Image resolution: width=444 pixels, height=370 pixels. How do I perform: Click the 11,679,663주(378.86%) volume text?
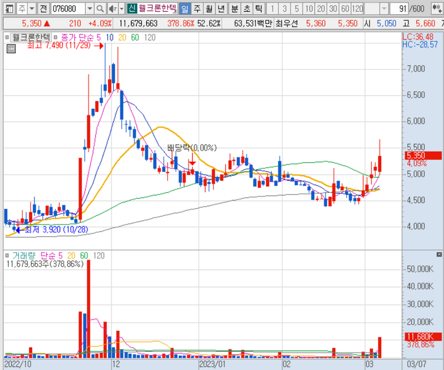[45, 264]
